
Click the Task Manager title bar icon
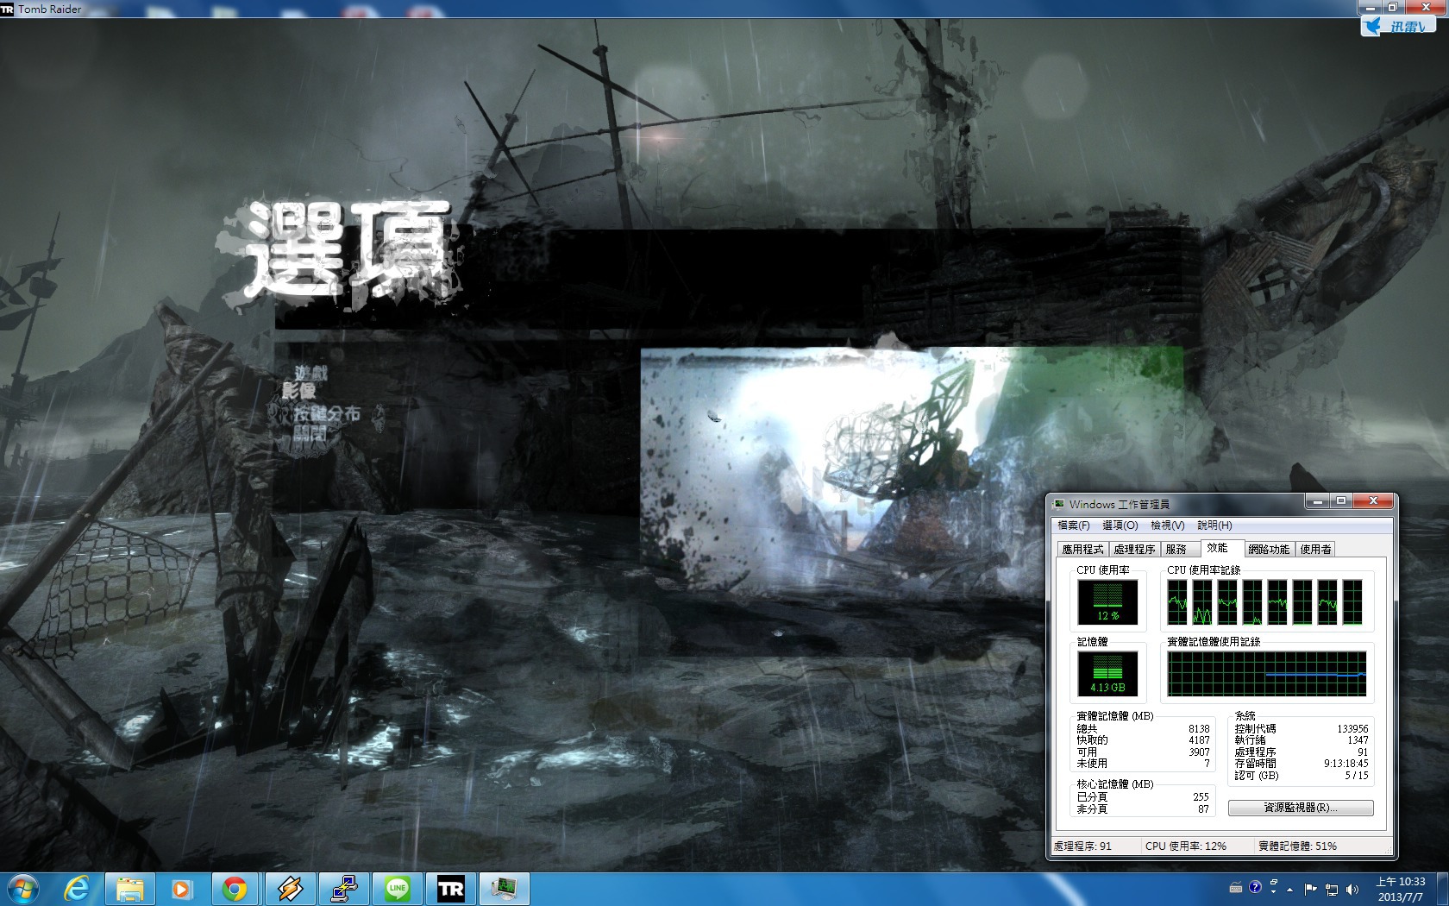(1059, 504)
